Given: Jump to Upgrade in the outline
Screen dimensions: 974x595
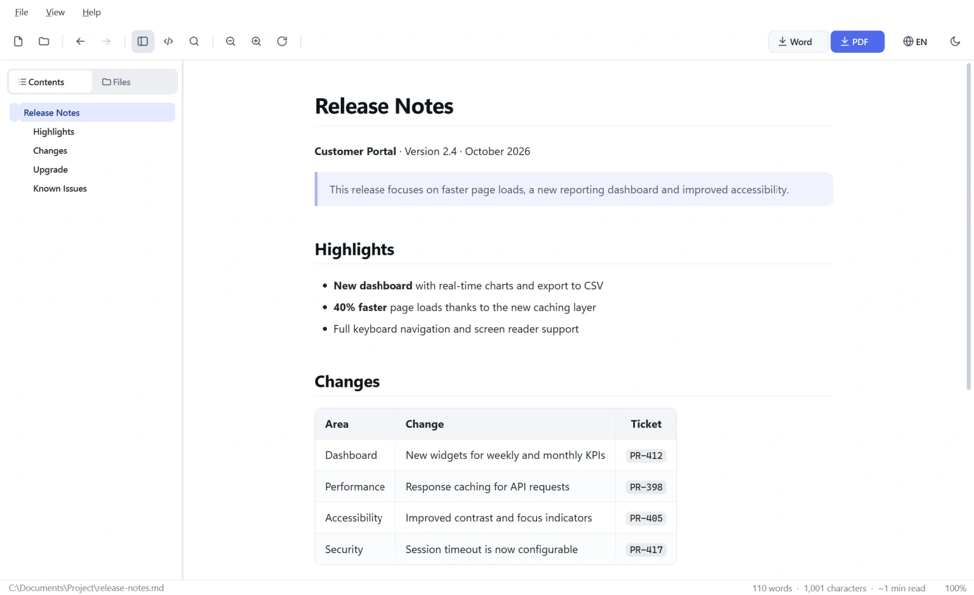Looking at the screenshot, I should point(51,170).
